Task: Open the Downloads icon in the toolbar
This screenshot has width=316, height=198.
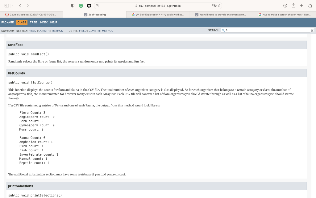Action: [x=285, y=5]
